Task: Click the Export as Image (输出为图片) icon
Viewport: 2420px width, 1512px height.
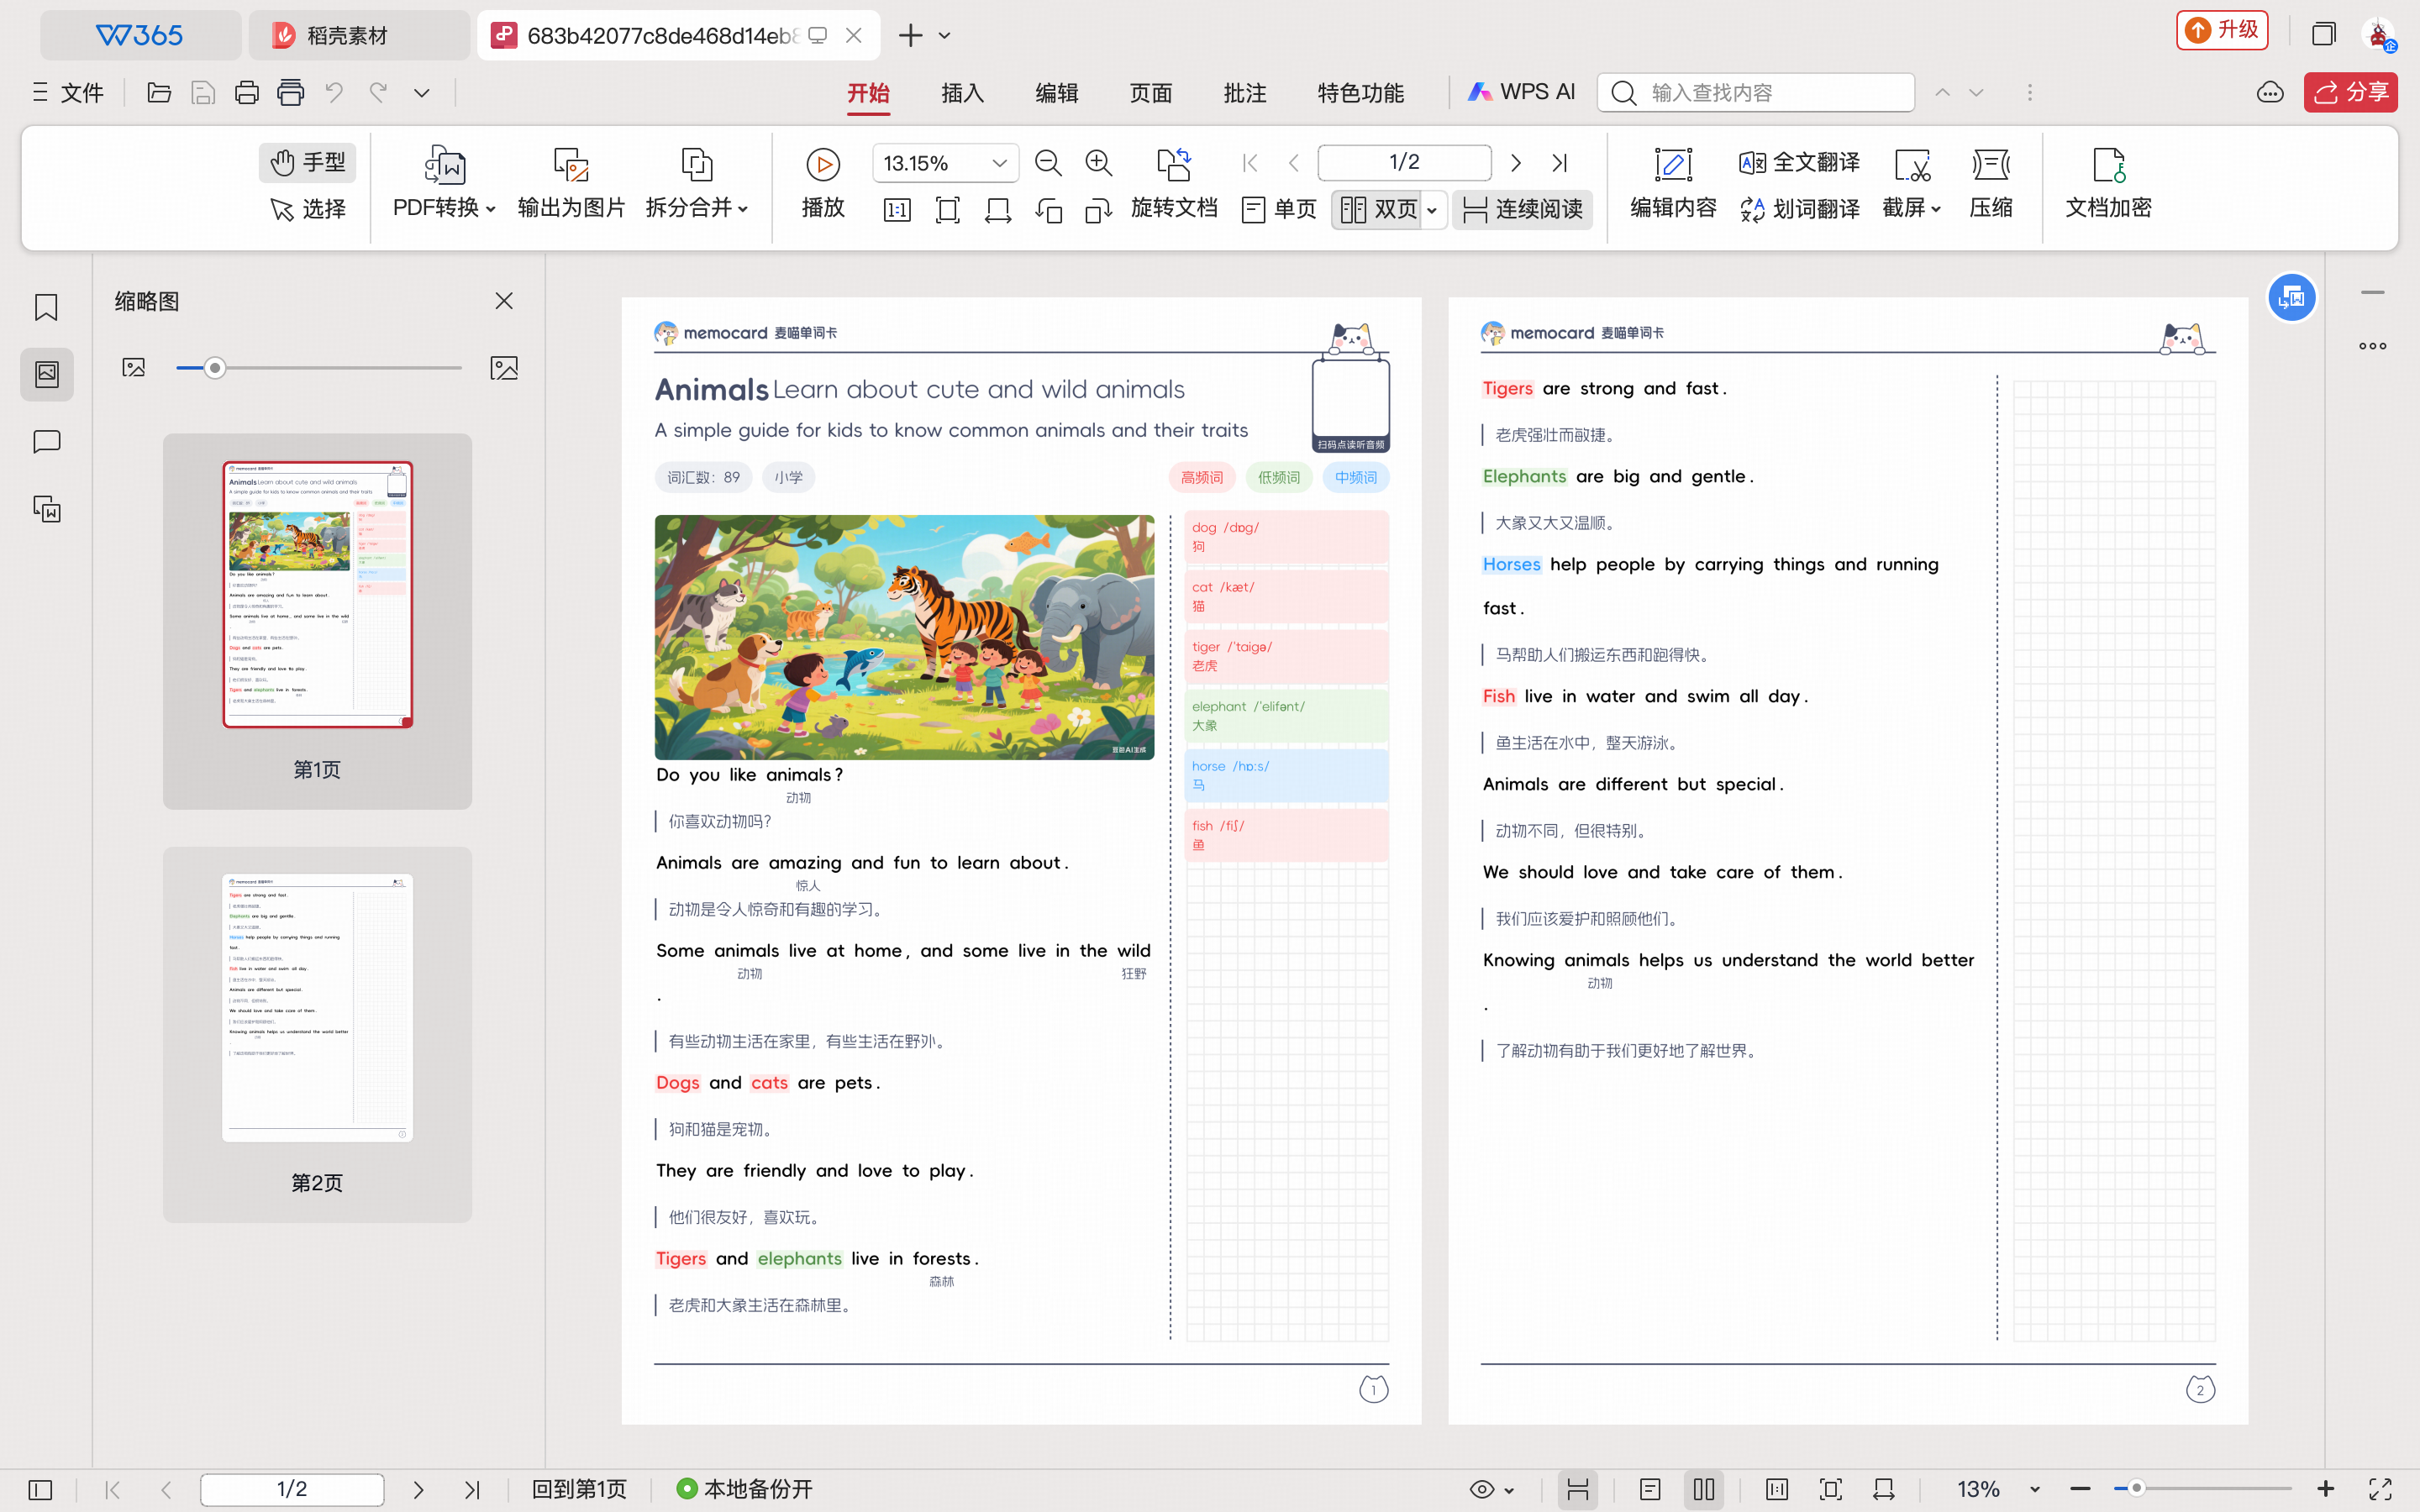Action: pyautogui.click(x=571, y=164)
